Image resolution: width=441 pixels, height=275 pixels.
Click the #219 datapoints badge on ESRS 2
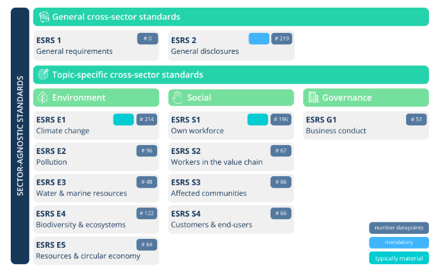tap(281, 39)
